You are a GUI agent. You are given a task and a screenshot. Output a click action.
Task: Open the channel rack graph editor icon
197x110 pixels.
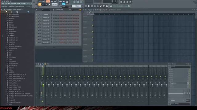80,10
